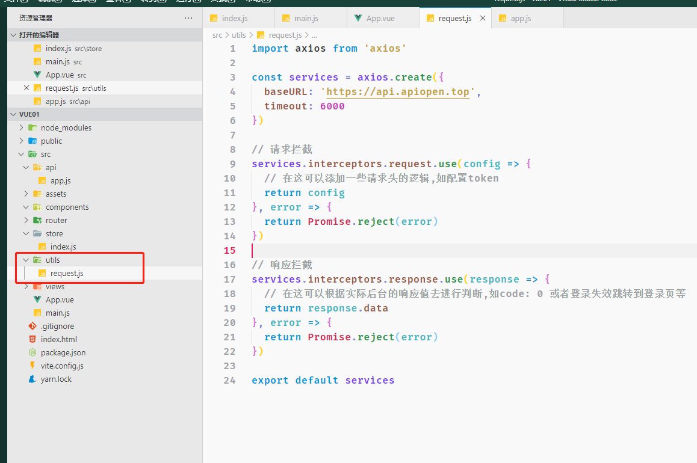Click the Vite lightning icon for vite.config.js
This screenshot has width=697, height=463.
click(33, 366)
